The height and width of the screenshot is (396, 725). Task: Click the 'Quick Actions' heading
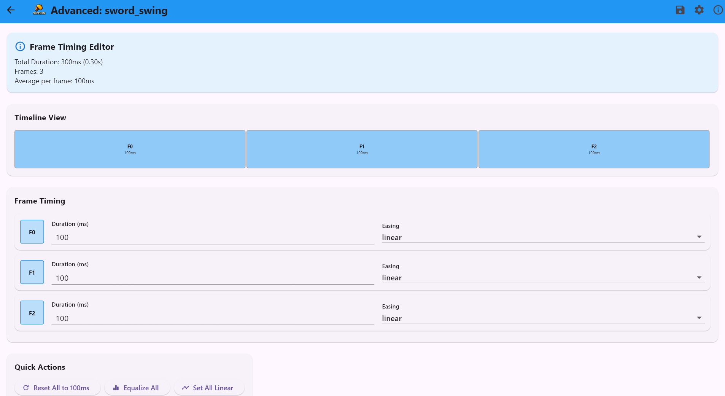[40, 367]
